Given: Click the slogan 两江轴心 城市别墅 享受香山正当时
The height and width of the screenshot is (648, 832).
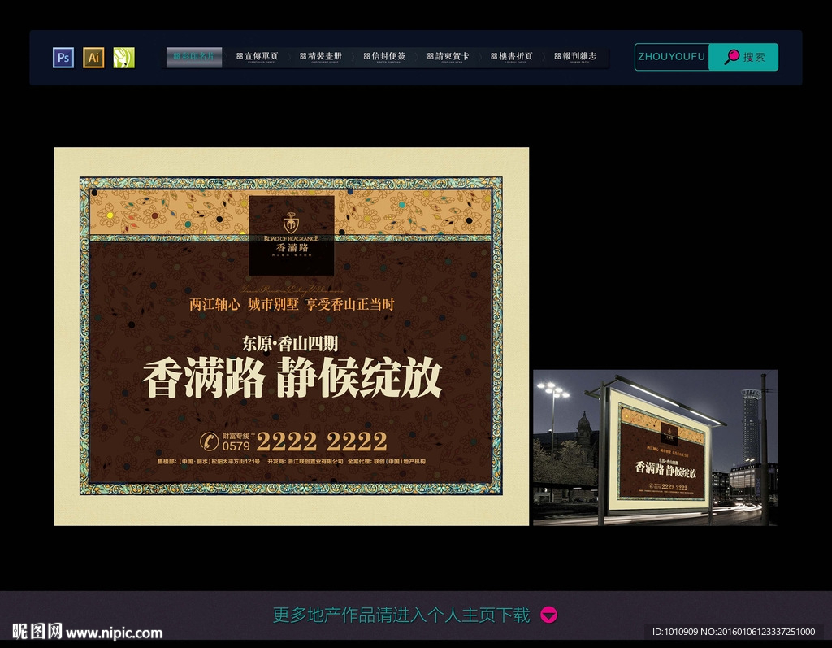Looking at the screenshot, I should pos(292,304).
